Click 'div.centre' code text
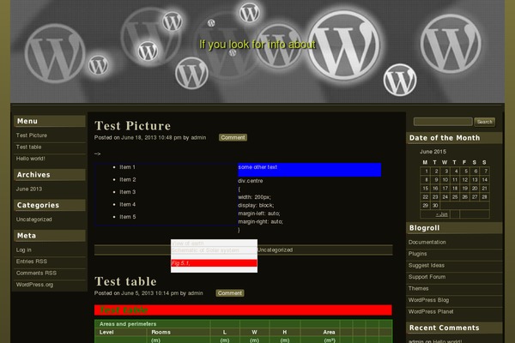 point(251,181)
